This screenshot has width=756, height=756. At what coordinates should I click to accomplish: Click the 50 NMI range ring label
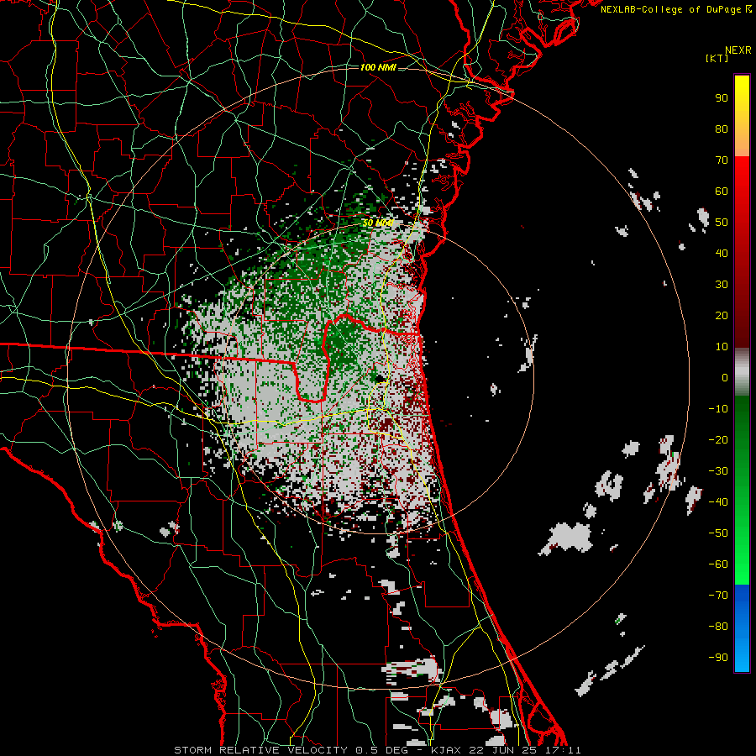click(378, 223)
